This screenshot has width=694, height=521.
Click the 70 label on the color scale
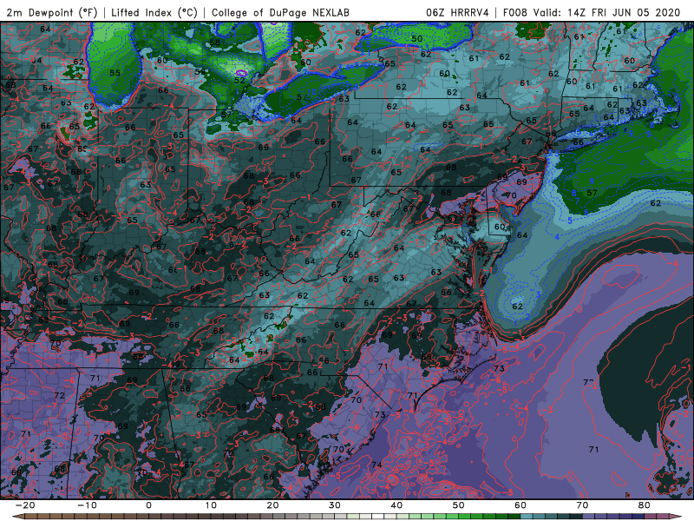click(582, 505)
